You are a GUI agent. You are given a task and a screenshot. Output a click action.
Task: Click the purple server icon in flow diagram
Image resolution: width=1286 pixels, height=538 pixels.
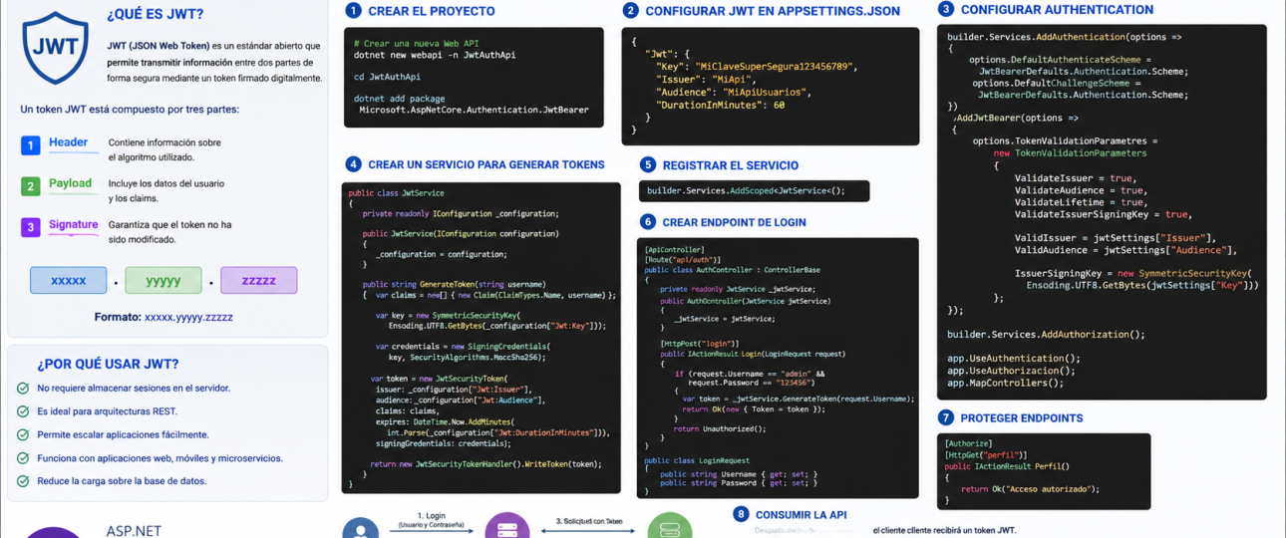tap(506, 527)
